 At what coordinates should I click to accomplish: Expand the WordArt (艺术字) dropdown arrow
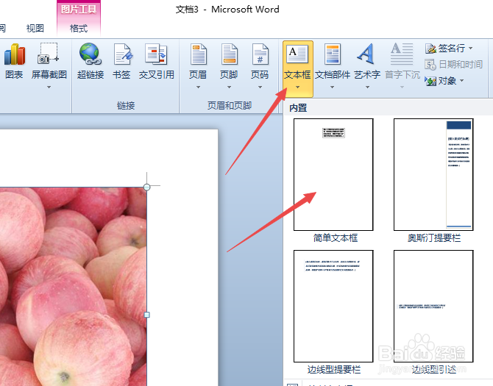(x=367, y=87)
